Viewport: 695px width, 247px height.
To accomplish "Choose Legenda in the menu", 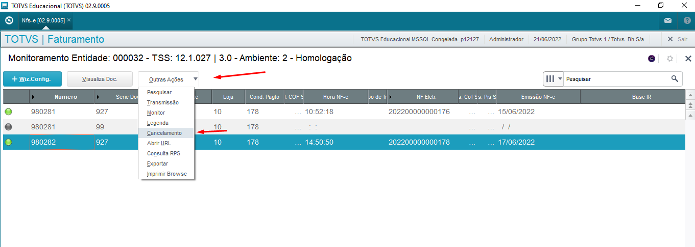I will coord(166,123).
